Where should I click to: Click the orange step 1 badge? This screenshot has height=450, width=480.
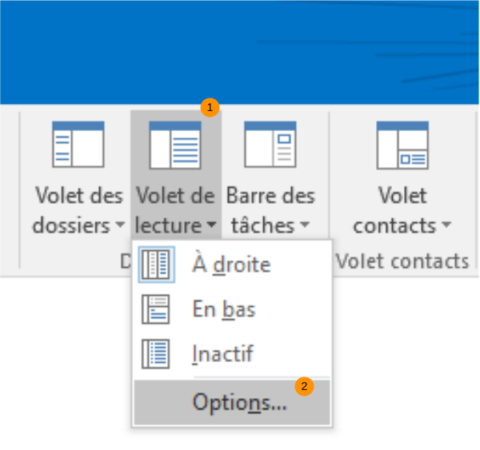coord(210,106)
